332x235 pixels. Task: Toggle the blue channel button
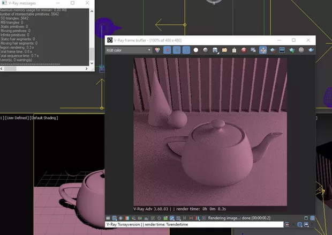coord(186,50)
